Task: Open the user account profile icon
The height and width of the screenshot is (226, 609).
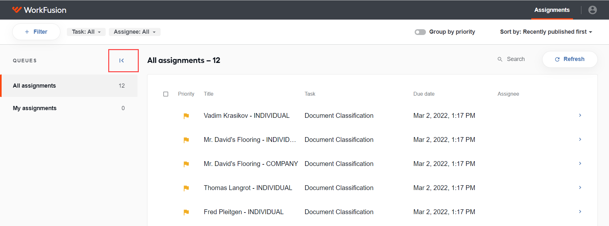Action: point(593,10)
